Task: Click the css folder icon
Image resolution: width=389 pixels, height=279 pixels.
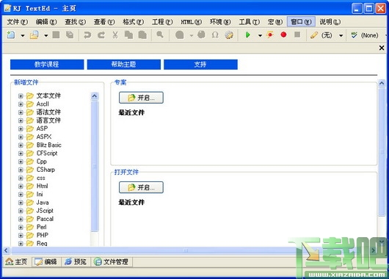Action: tap(30, 178)
